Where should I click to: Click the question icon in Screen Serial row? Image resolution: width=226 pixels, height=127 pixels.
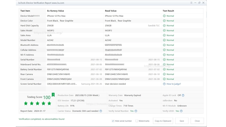pos(164,84)
